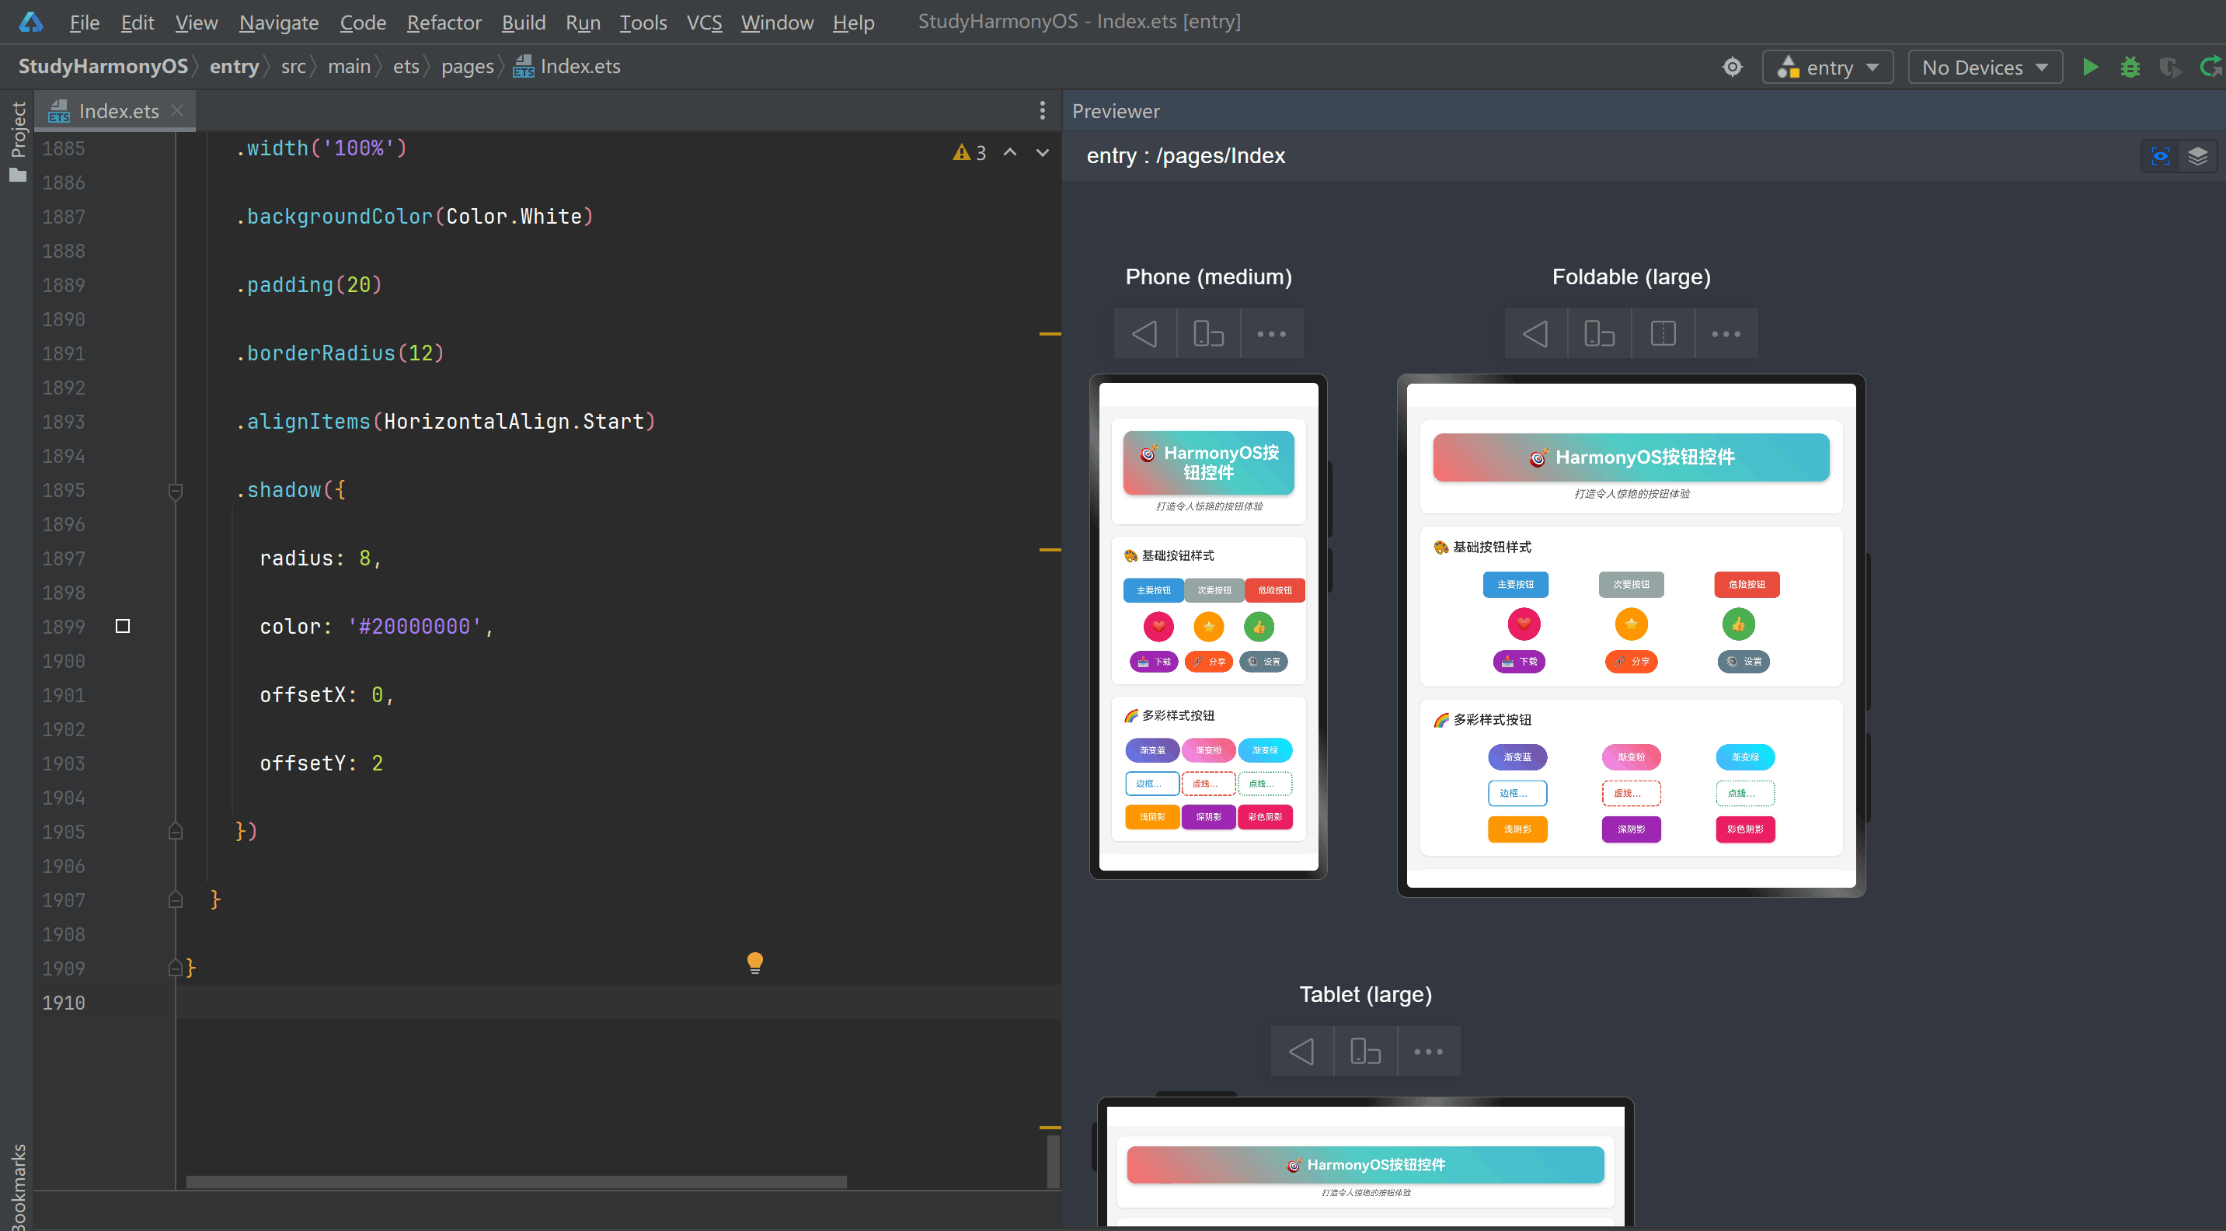
Task: Collapse the shadow block fold marker
Action: pyautogui.click(x=176, y=491)
